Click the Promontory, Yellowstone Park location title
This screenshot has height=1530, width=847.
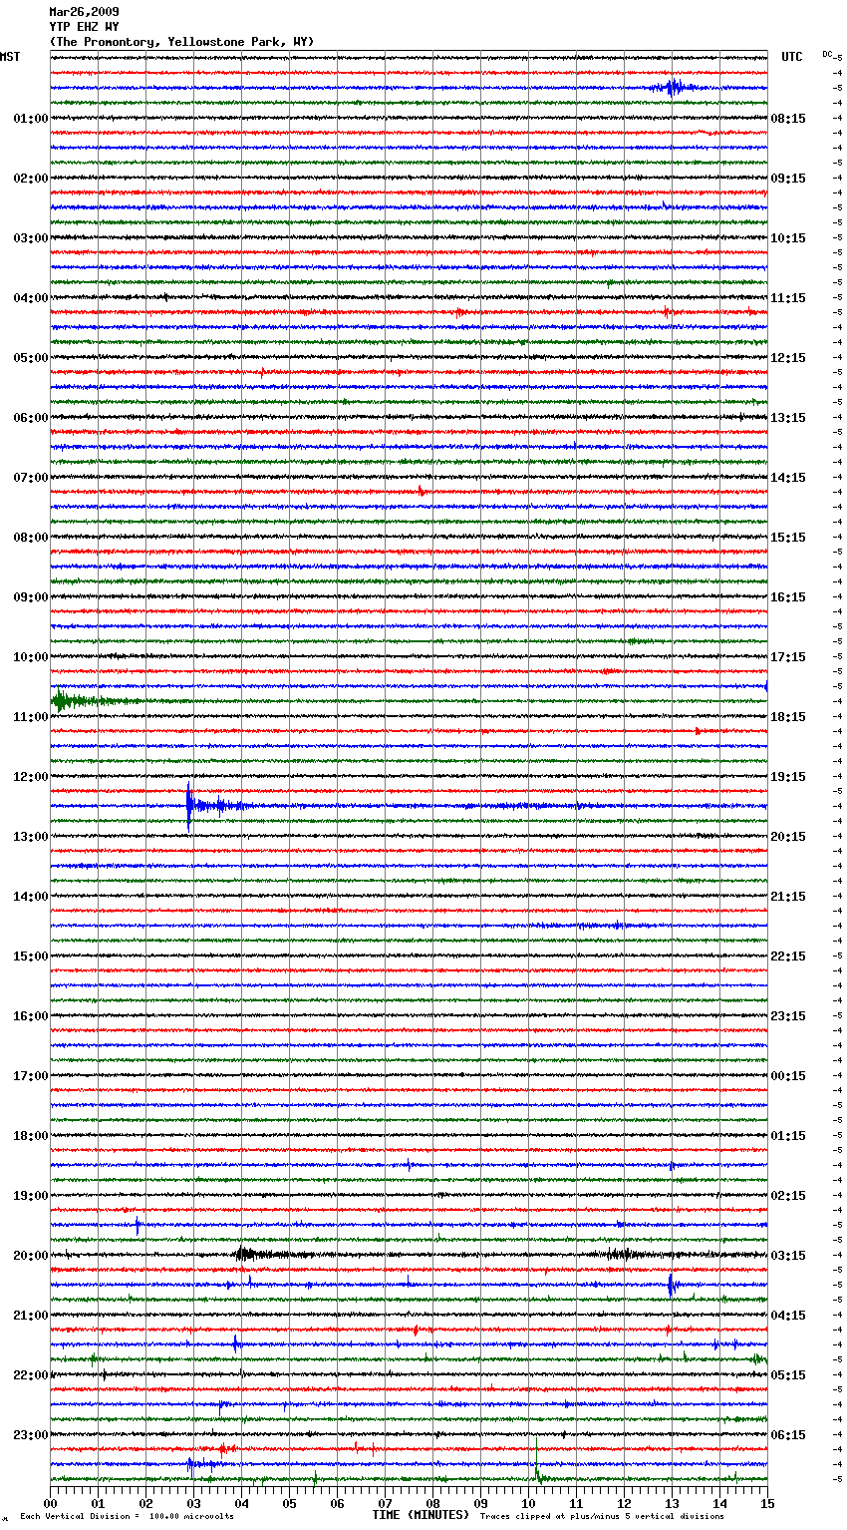(181, 42)
